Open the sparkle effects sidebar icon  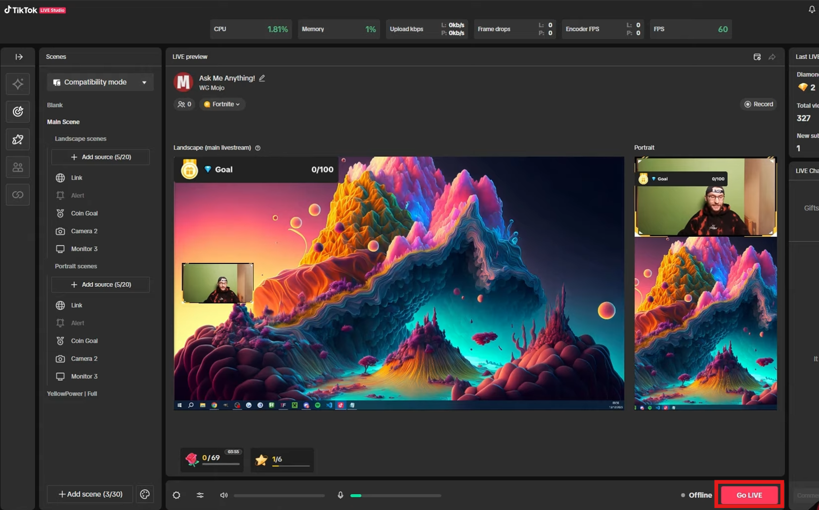tap(18, 84)
